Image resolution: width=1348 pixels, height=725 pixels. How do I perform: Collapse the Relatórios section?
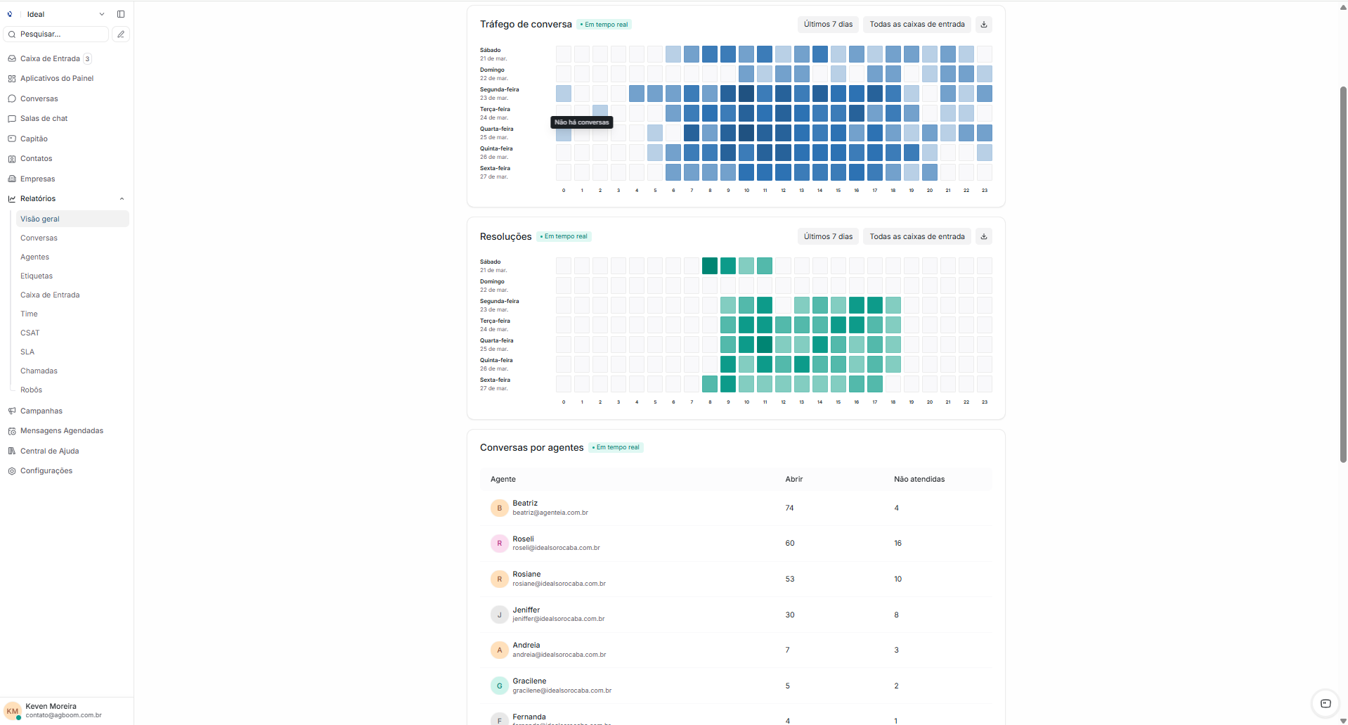tap(122, 198)
